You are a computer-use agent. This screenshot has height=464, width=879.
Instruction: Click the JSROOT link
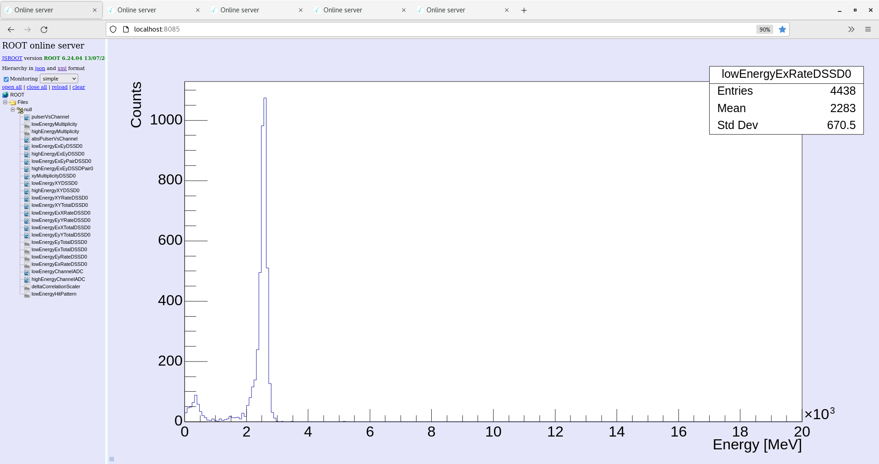point(12,58)
